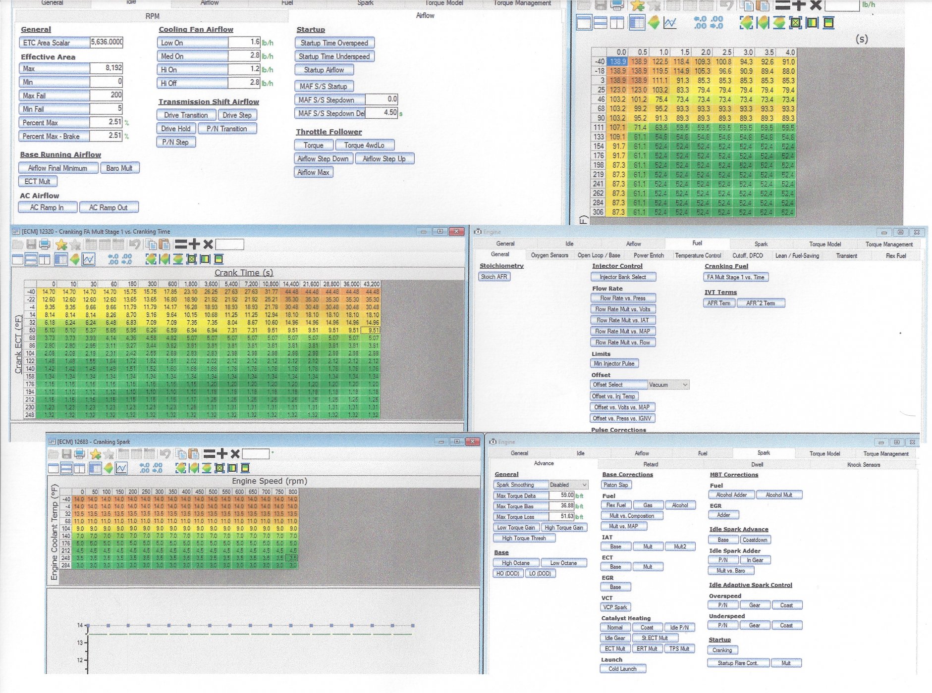Select the highlighted 138.9 cell in lb/h table
The height and width of the screenshot is (693, 932).
[617, 61]
